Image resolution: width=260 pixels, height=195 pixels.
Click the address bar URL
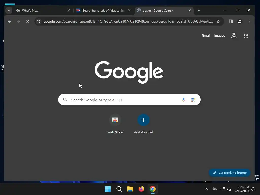point(128,21)
